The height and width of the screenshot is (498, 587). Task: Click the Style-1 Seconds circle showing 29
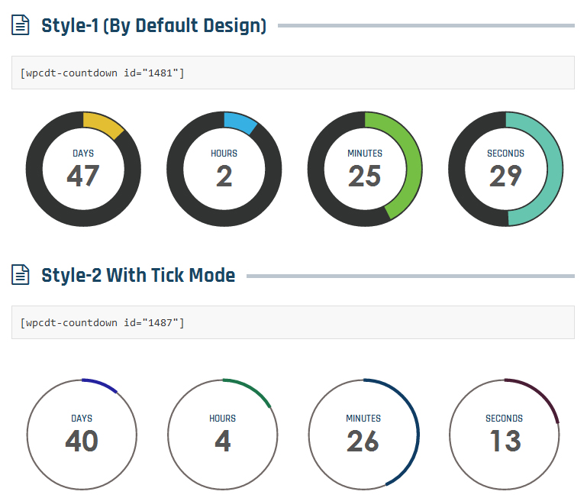[x=506, y=169]
